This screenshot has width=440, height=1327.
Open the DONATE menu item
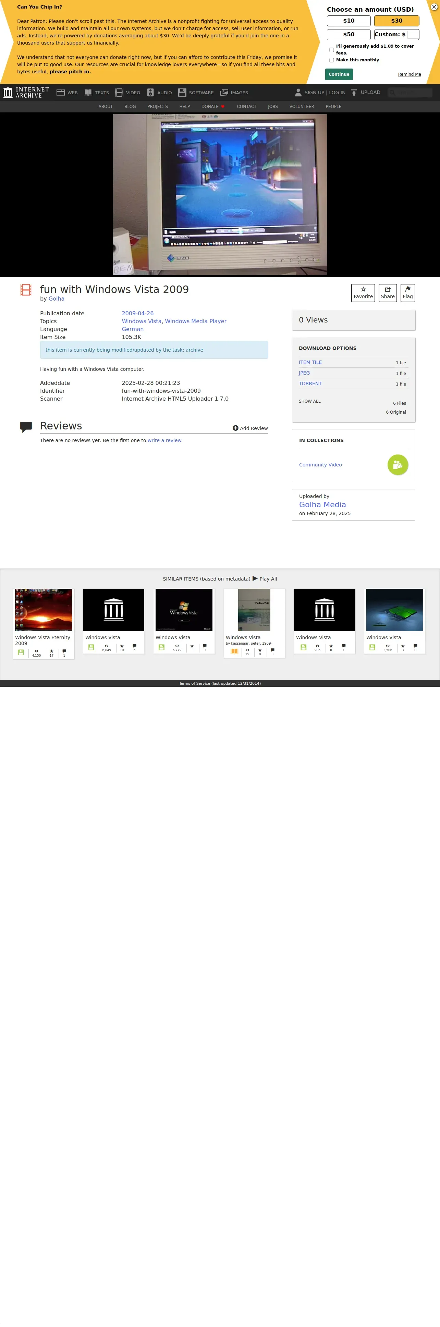213,107
